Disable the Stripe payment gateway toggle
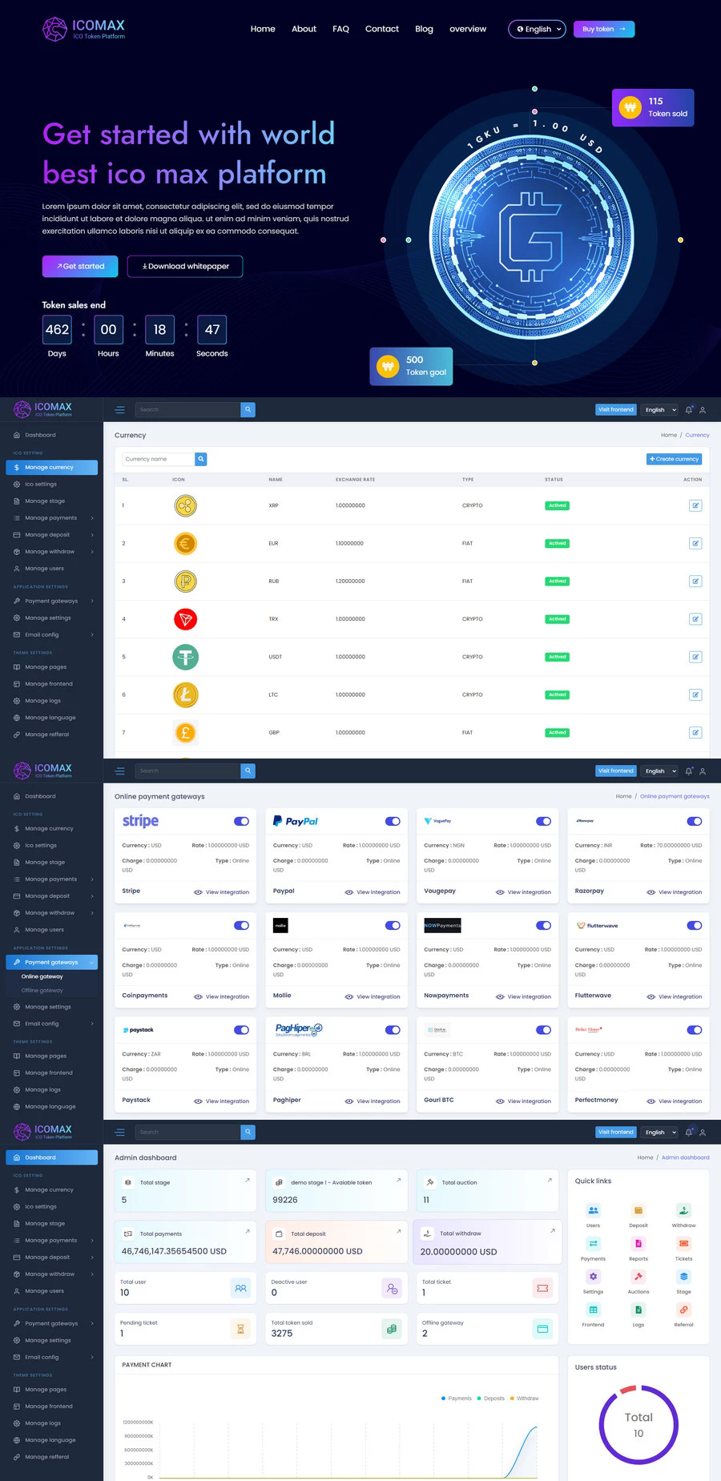The height and width of the screenshot is (1481, 721). [x=241, y=821]
